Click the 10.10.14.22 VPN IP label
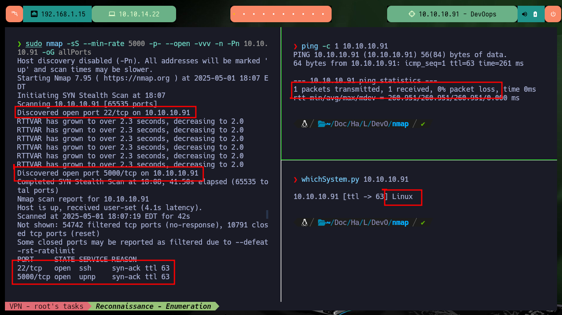The image size is (562, 315). (139, 14)
